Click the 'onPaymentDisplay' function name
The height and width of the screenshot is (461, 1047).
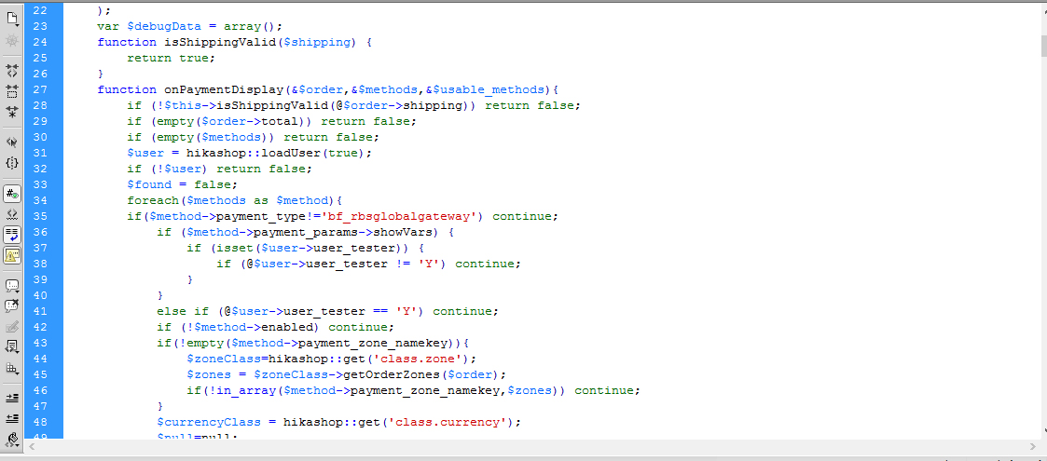tap(224, 89)
